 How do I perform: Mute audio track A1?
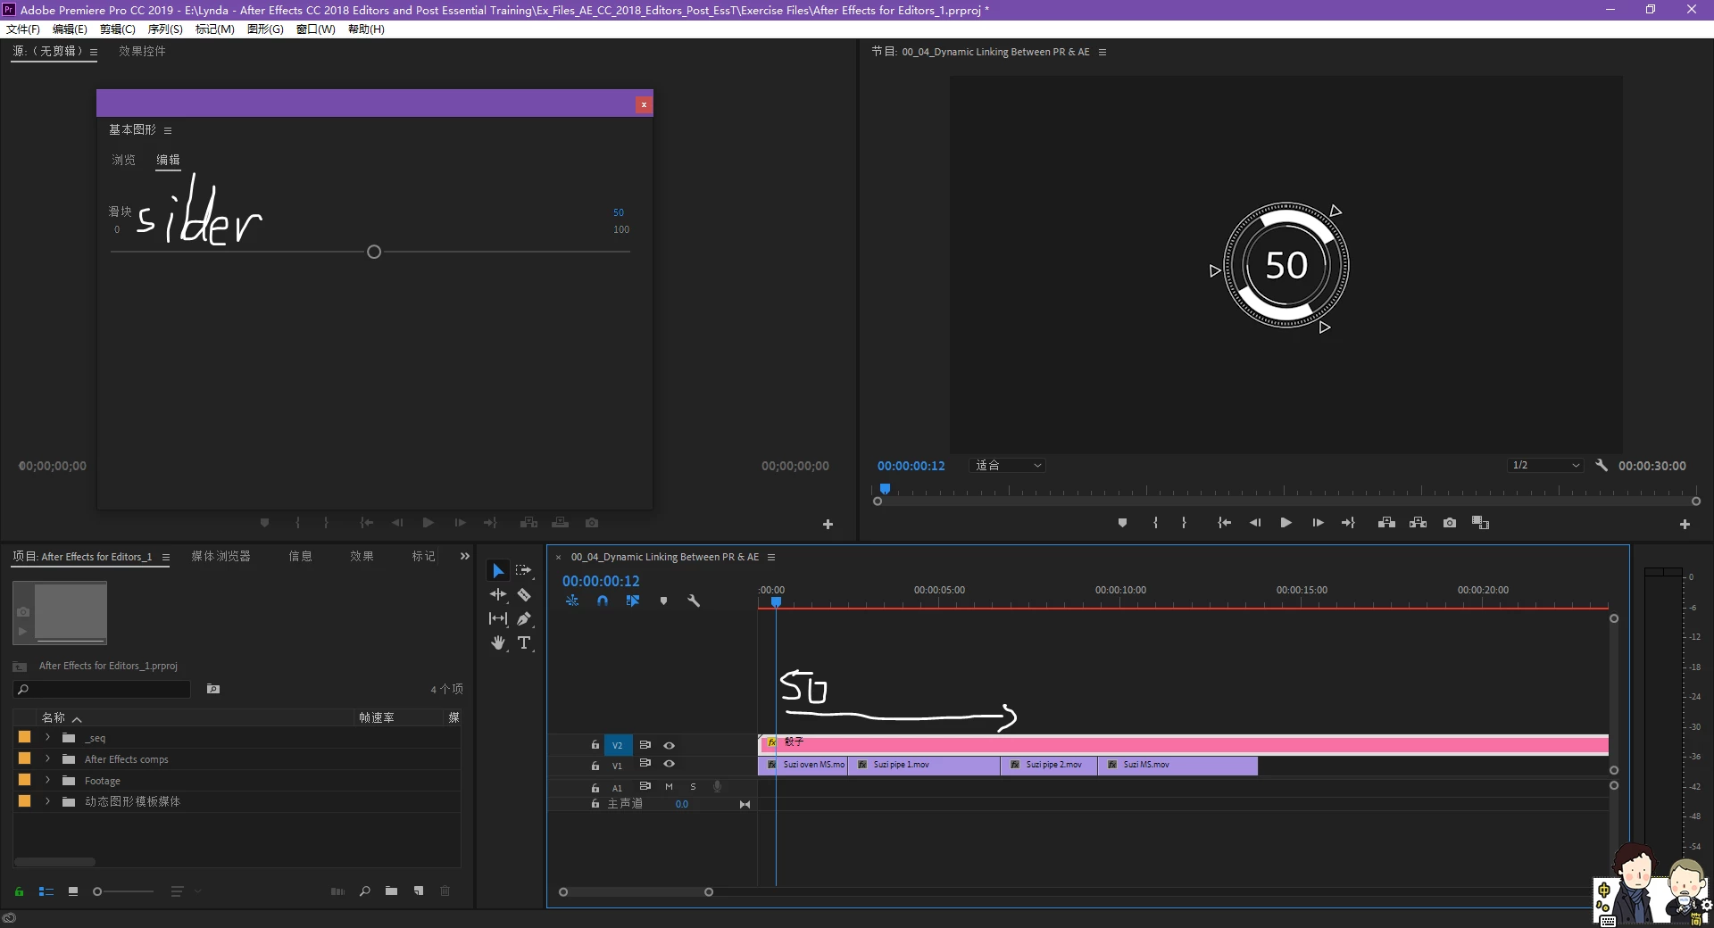[x=669, y=787]
